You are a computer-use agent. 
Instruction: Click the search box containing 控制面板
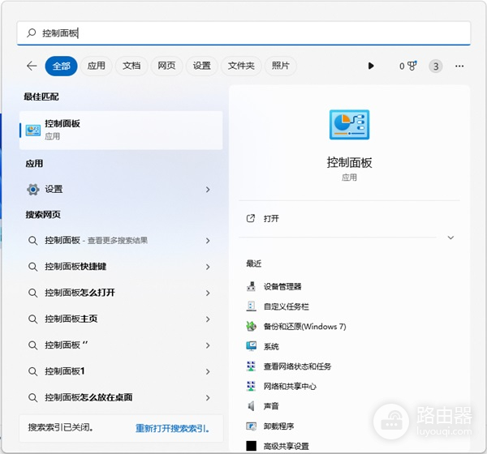coord(243,33)
